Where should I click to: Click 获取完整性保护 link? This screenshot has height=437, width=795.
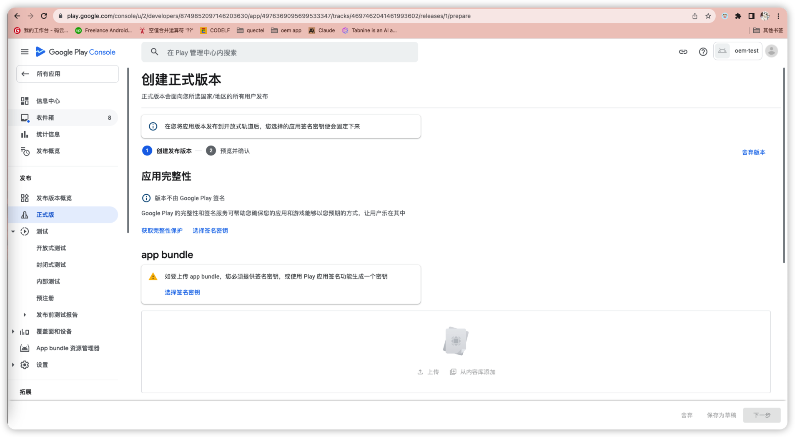click(x=162, y=231)
